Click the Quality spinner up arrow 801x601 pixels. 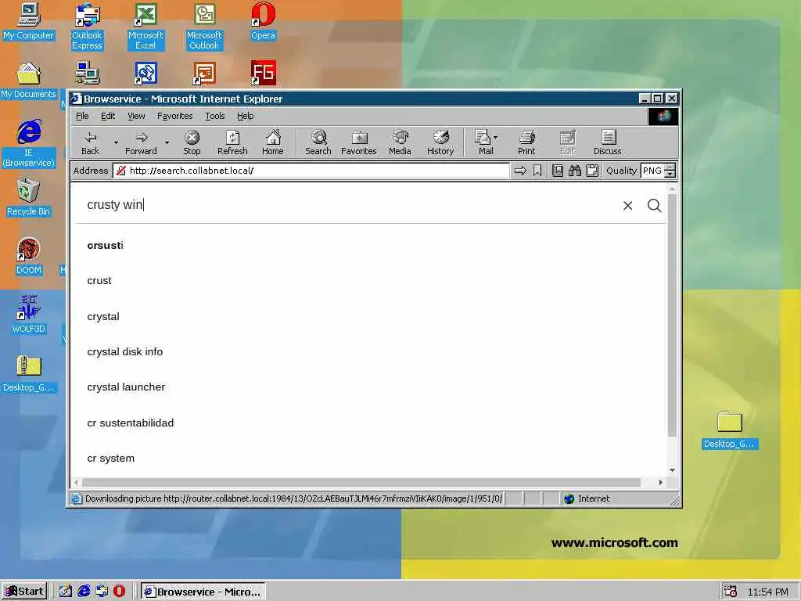click(670, 167)
